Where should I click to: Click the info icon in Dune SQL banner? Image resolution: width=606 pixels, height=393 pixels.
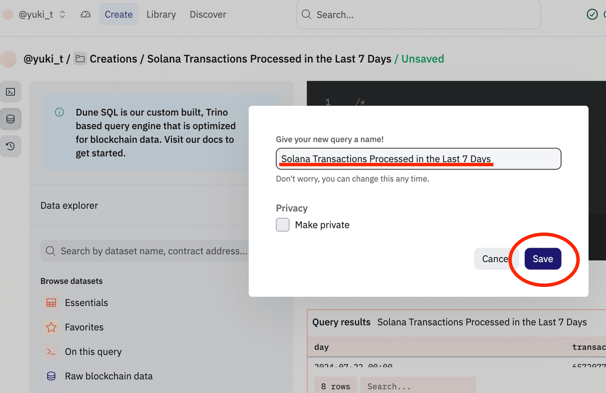click(x=59, y=112)
